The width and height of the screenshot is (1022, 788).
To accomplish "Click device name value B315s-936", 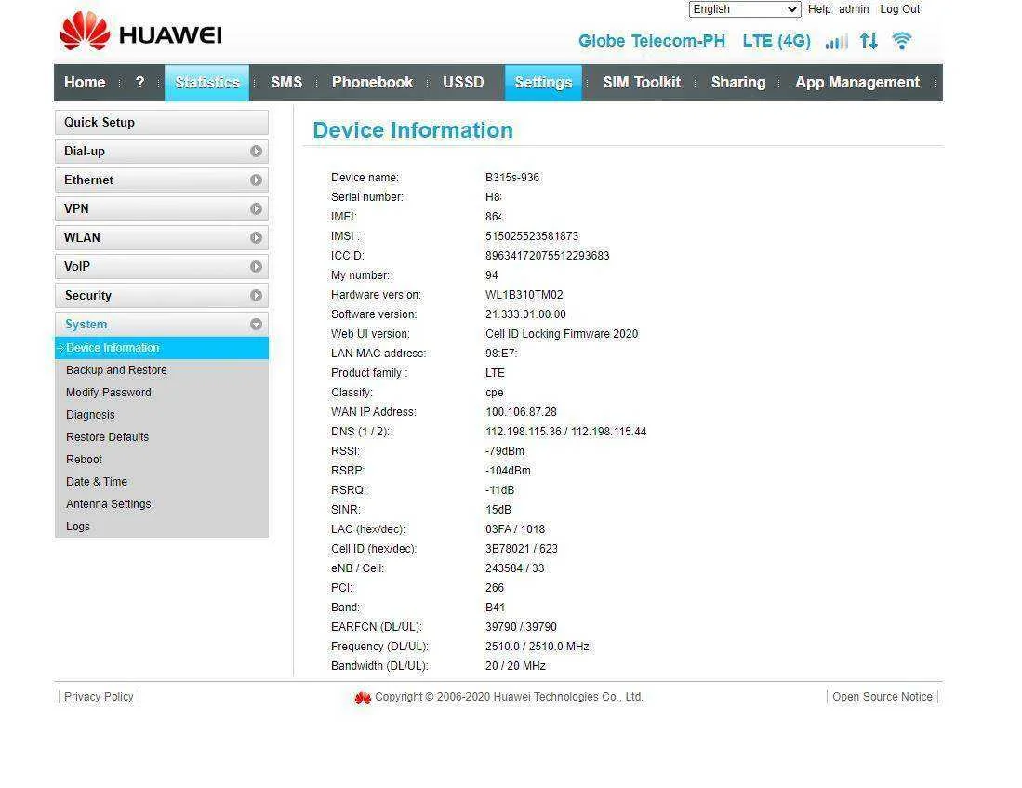I will coord(512,178).
